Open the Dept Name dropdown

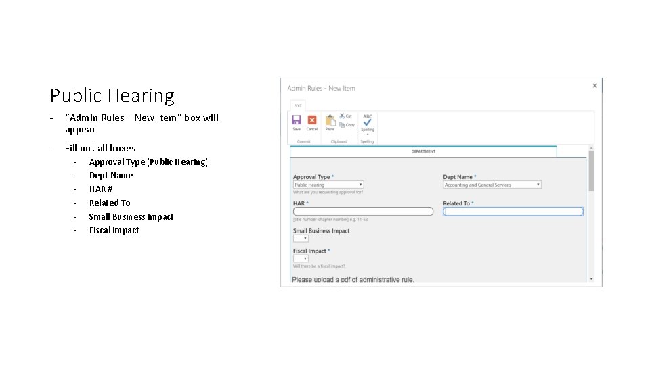[x=492, y=185]
